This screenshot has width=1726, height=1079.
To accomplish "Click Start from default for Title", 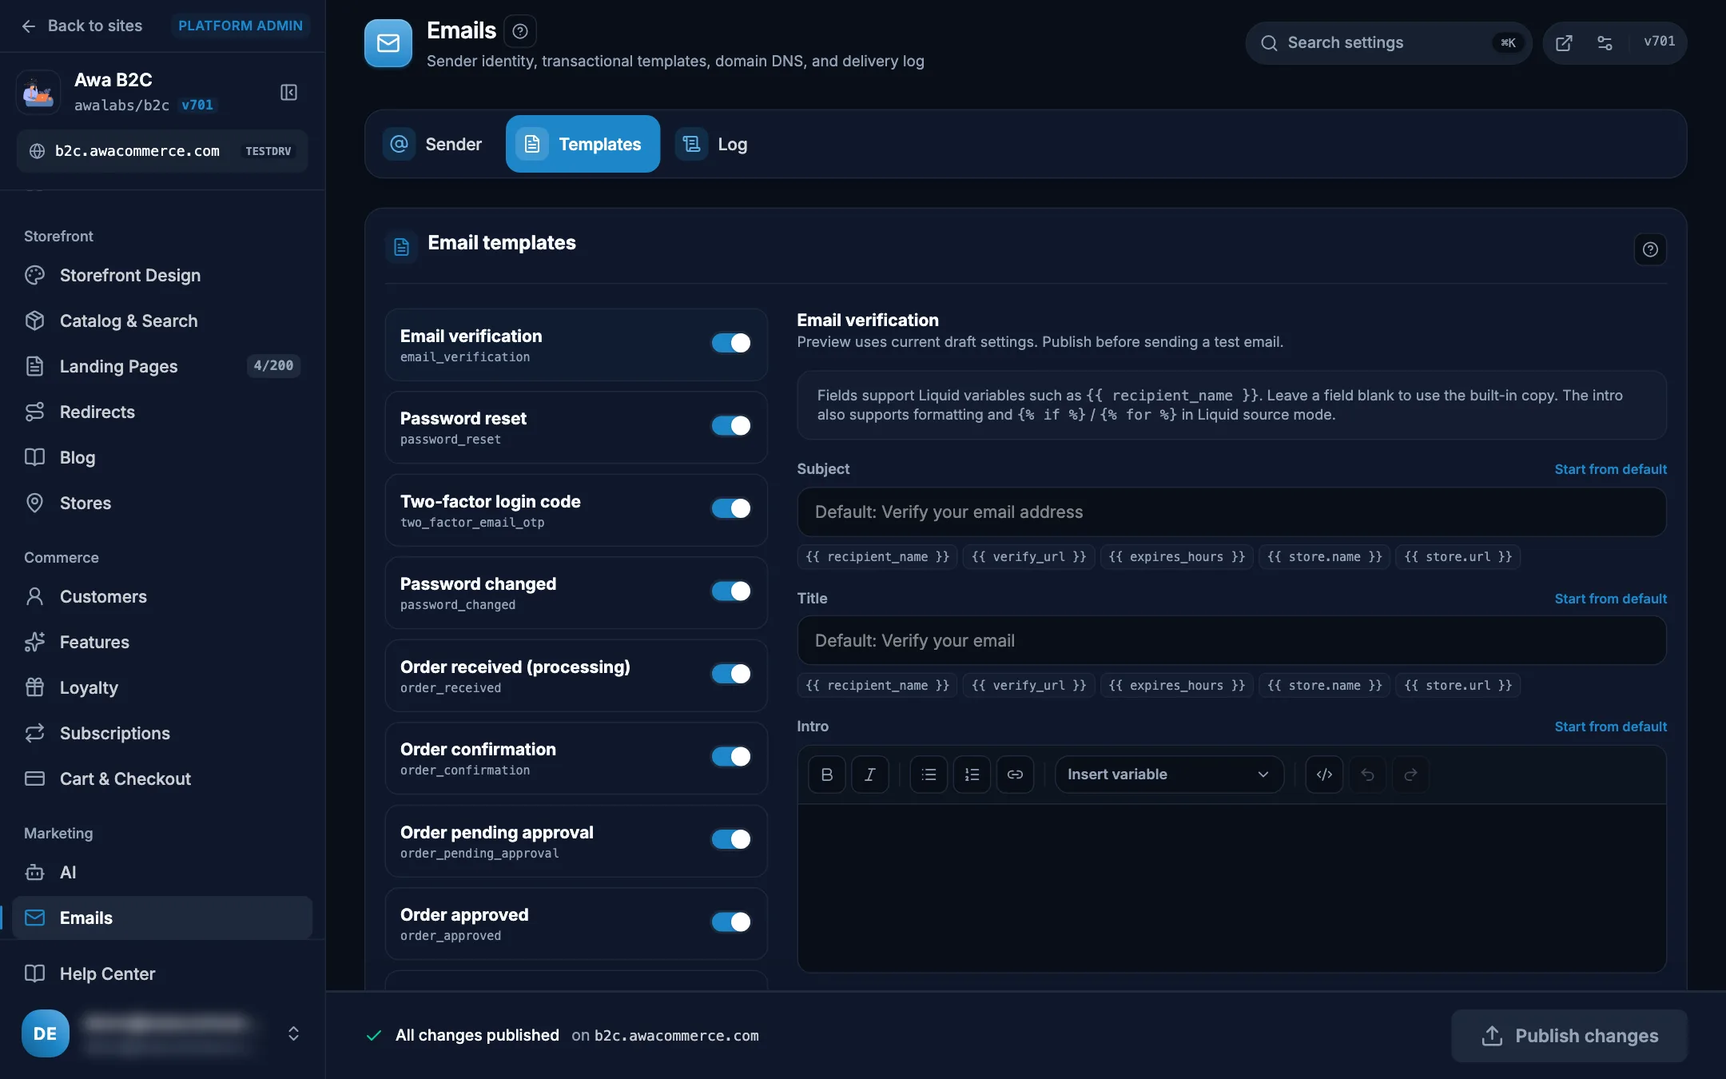I will click(x=1610, y=599).
